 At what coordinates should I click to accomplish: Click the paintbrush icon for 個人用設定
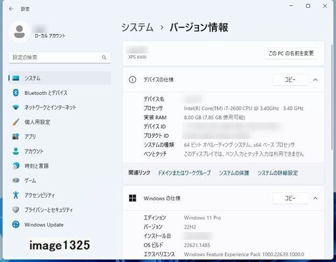16,122
